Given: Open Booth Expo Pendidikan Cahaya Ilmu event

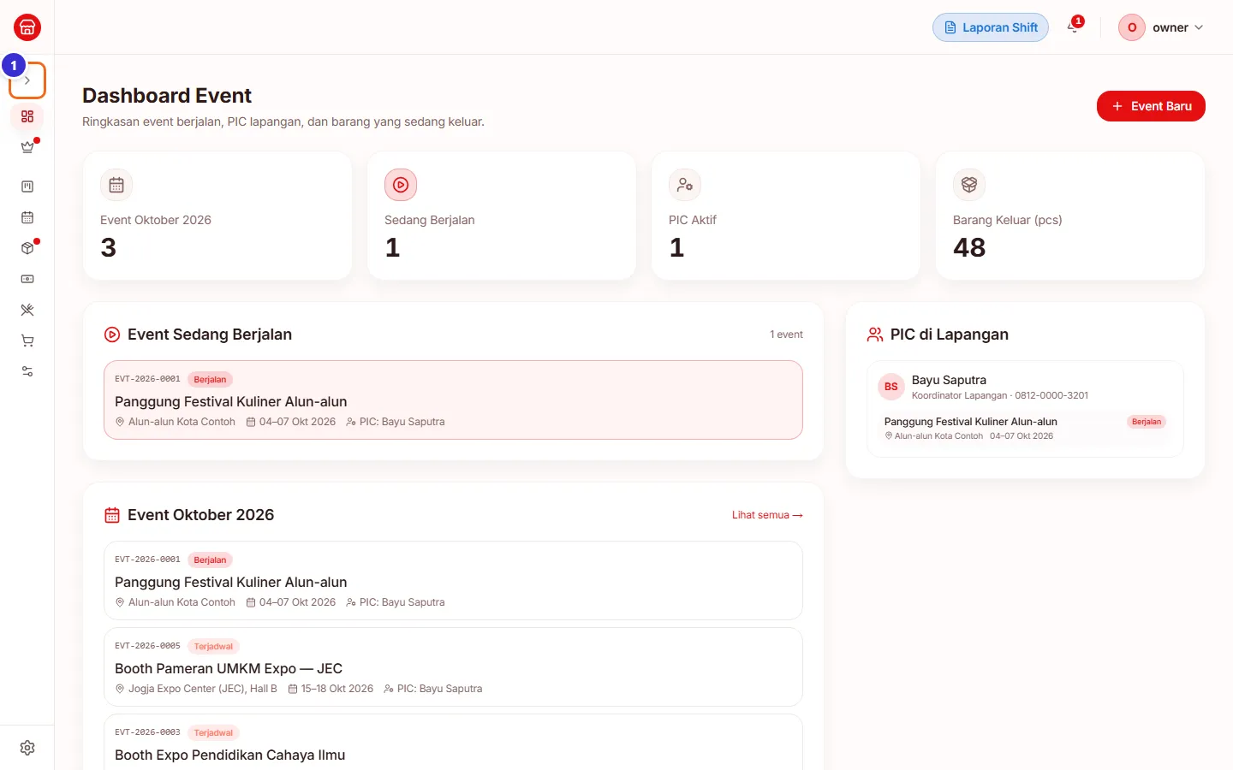Looking at the screenshot, I should click(453, 743).
